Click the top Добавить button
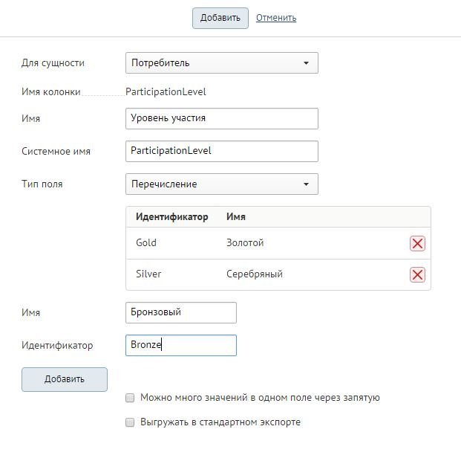This screenshot has height=461, width=461. click(x=220, y=18)
